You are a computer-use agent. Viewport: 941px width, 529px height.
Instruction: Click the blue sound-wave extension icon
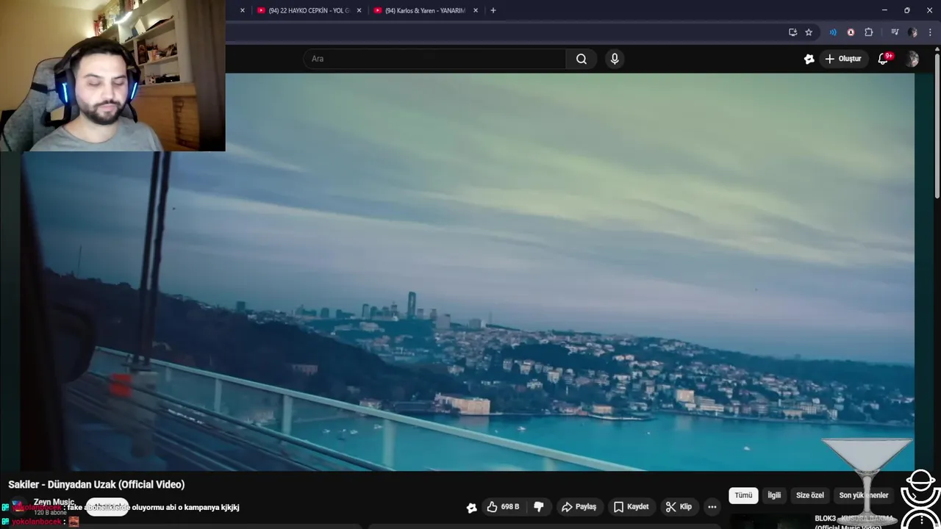(x=833, y=32)
